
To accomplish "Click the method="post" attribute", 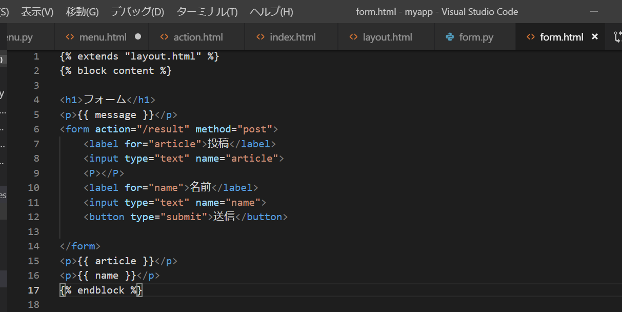I will [234, 129].
